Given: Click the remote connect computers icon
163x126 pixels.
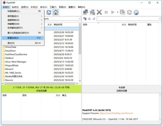Looking at the screenshot, I should [x=86, y=12].
